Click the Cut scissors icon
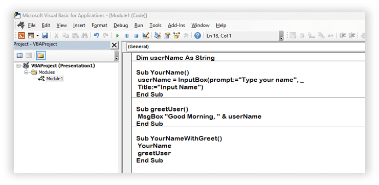Screen dimensions: 379x185 pyautogui.click(x=56, y=36)
